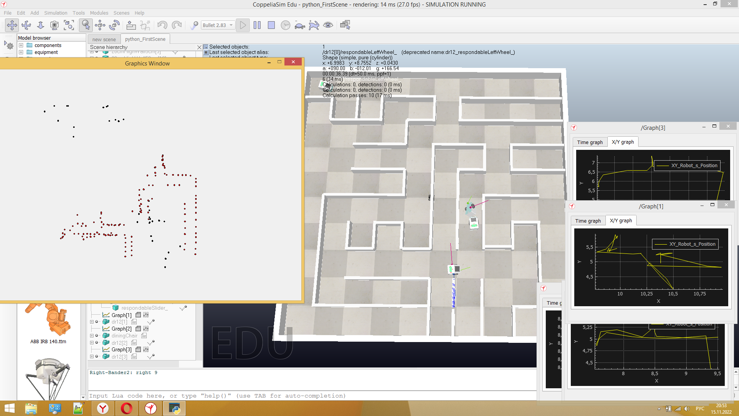Pause the running simulation

point(257,25)
